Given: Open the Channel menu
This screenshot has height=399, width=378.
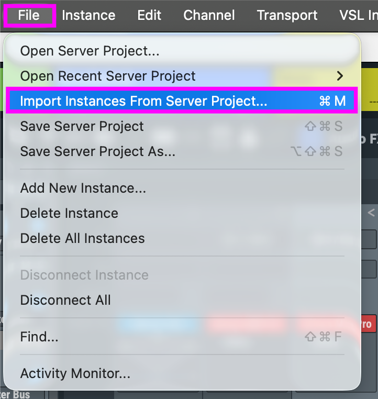Looking at the screenshot, I should (x=209, y=15).
